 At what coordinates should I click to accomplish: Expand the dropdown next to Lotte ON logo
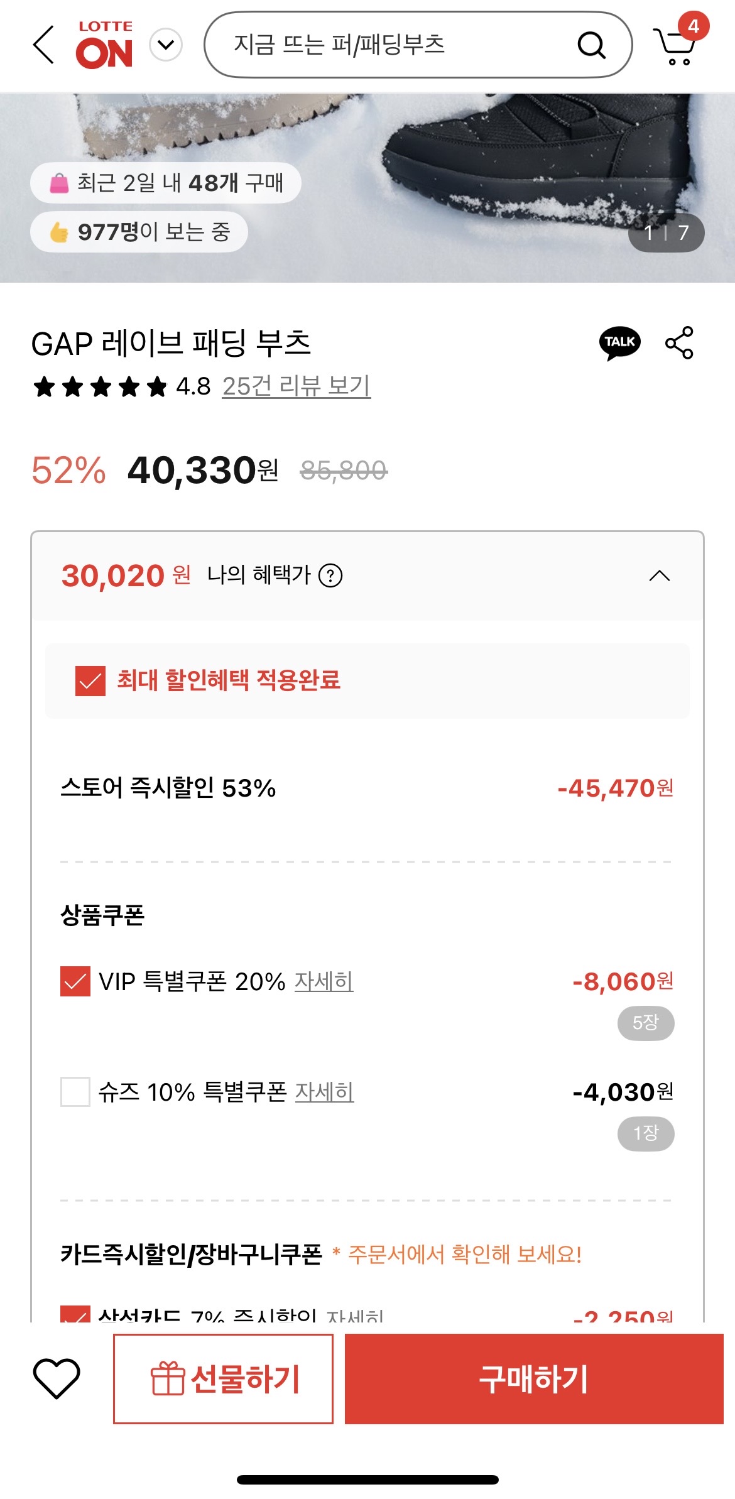point(166,45)
